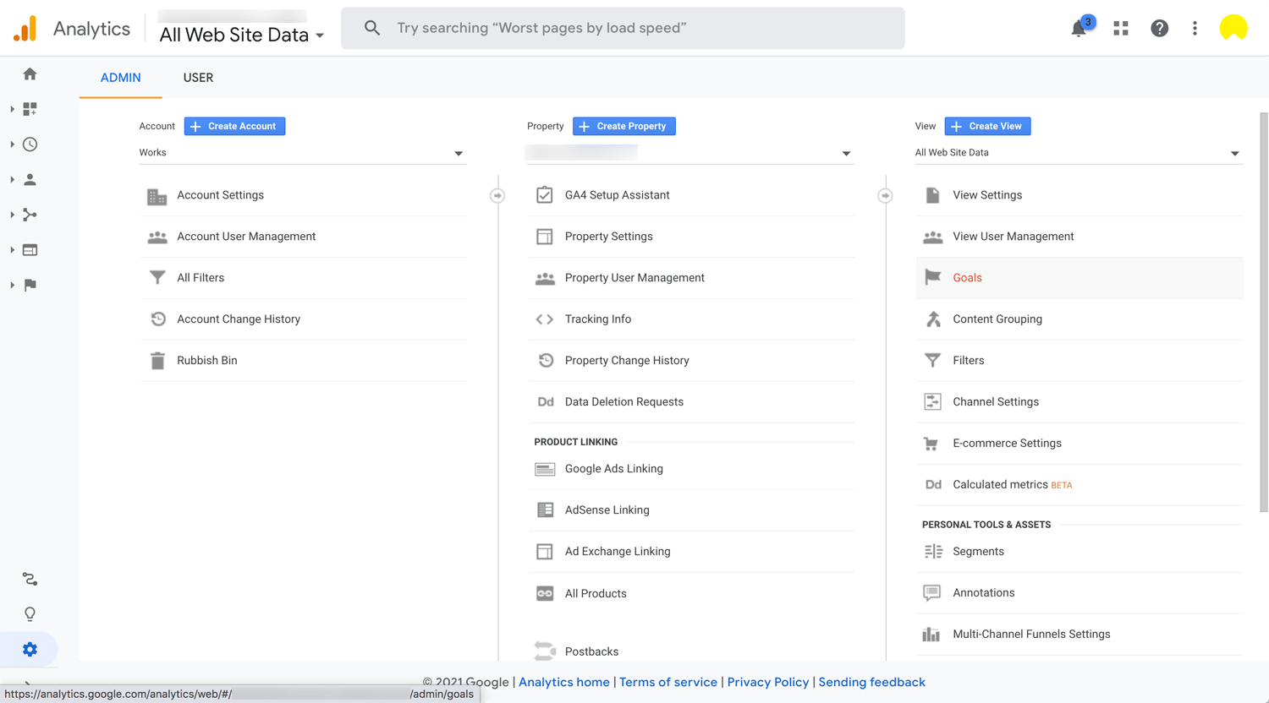Click the vertical page scrollbar
The image size is (1269, 703).
(1264, 313)
